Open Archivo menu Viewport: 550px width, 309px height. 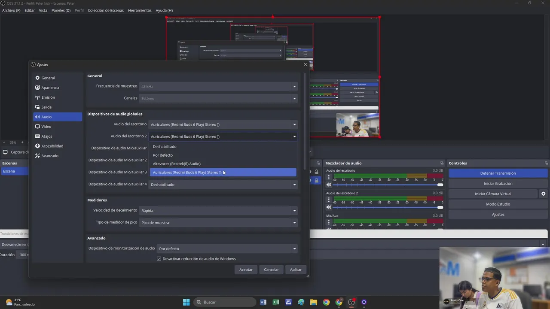pyautogui.click(x=11, y=10)
